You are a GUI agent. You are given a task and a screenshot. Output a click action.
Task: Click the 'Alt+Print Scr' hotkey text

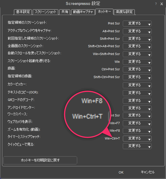pos(111,31)
